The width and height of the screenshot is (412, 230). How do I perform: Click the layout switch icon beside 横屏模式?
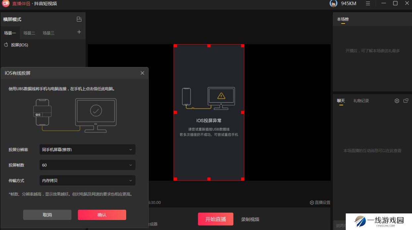(79, 19)
